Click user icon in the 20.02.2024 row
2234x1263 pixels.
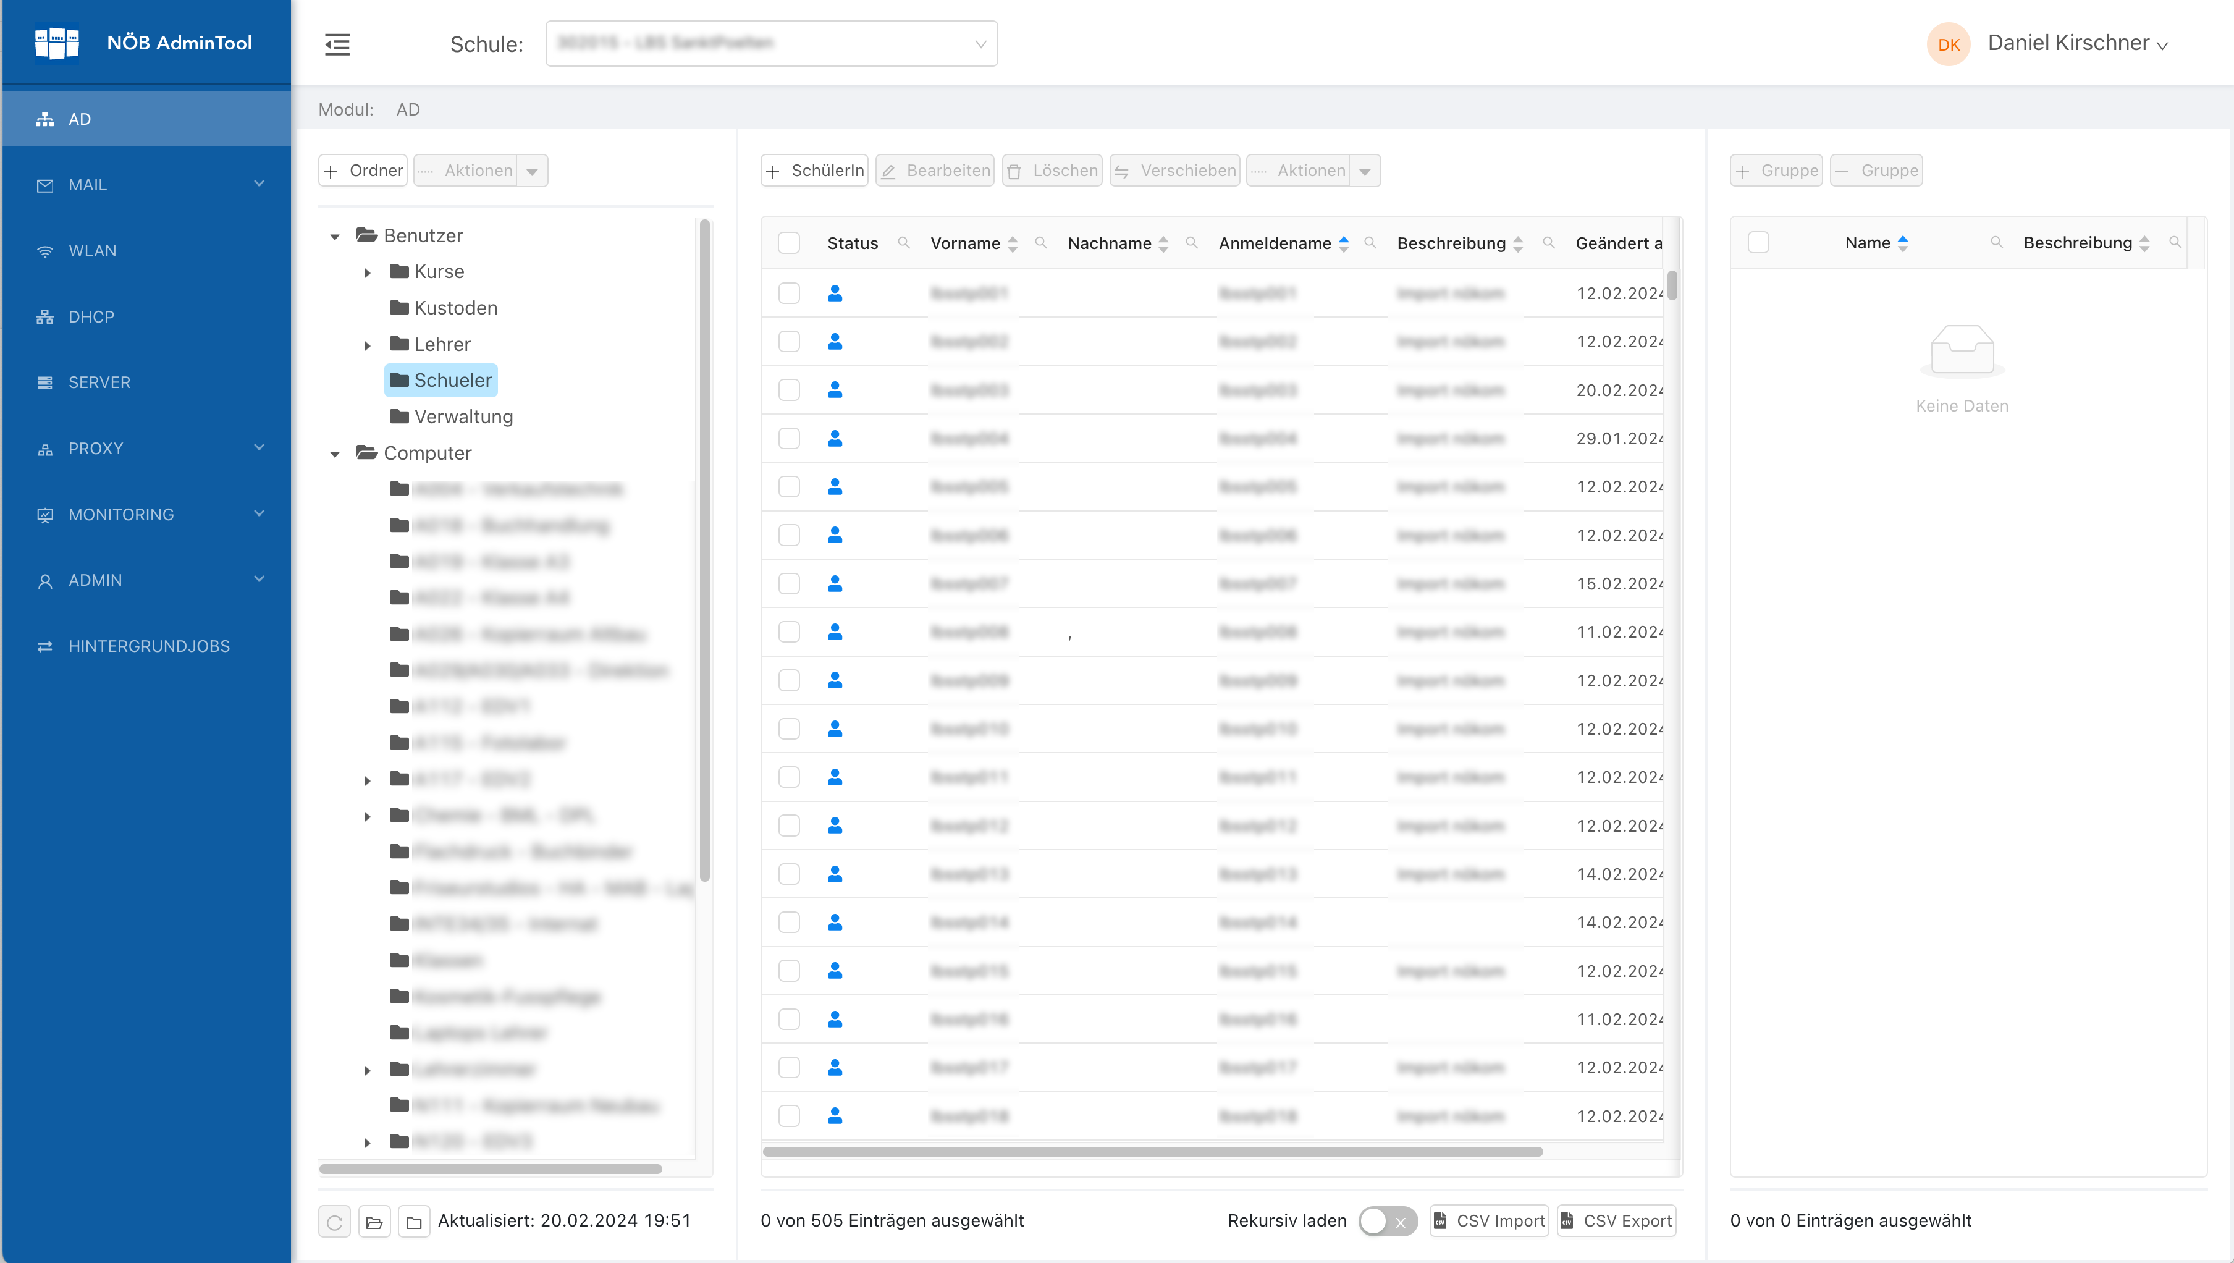click(x=834, y=389)
